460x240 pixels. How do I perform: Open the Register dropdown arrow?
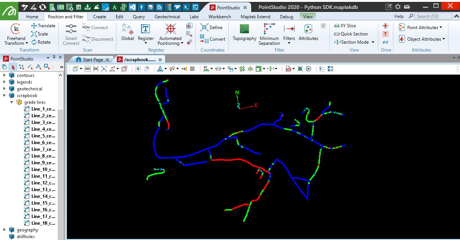coord(146,43)
